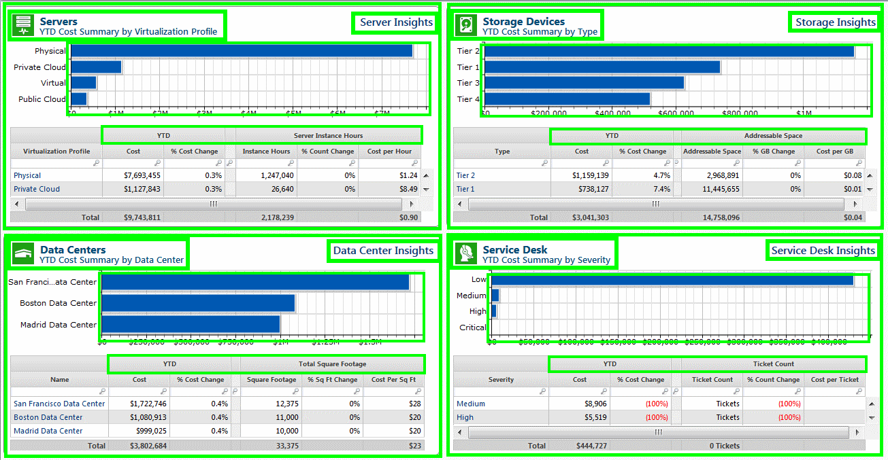
Task: Click the Private Cloud bar in Servers chart
Action: coord(96,67)
